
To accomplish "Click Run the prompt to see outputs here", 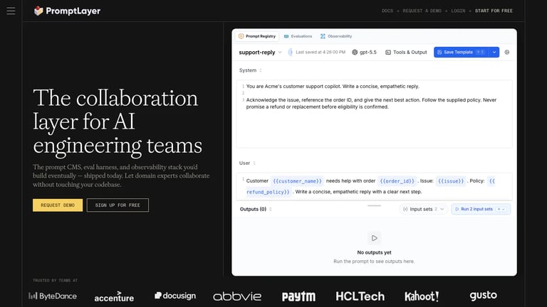I will (374, 261).
